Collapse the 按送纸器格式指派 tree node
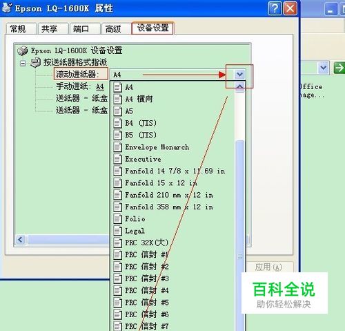Screen dimensions: 345x331 (x=23, y=63)
